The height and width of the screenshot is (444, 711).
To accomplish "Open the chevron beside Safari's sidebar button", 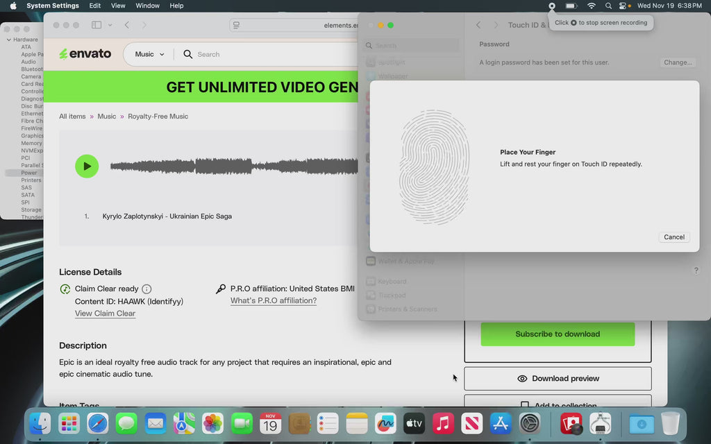I will pyautogui.click(x=108, y=25).
